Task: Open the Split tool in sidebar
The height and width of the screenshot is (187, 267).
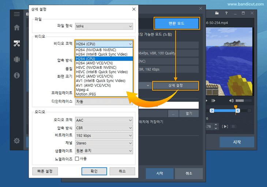Action: click(x=17, y=59)
